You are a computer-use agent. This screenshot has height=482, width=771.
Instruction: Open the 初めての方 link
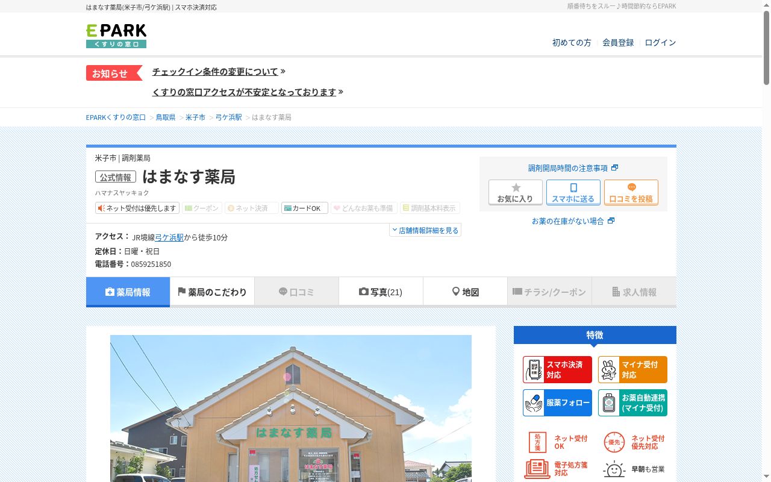point(572,43)
